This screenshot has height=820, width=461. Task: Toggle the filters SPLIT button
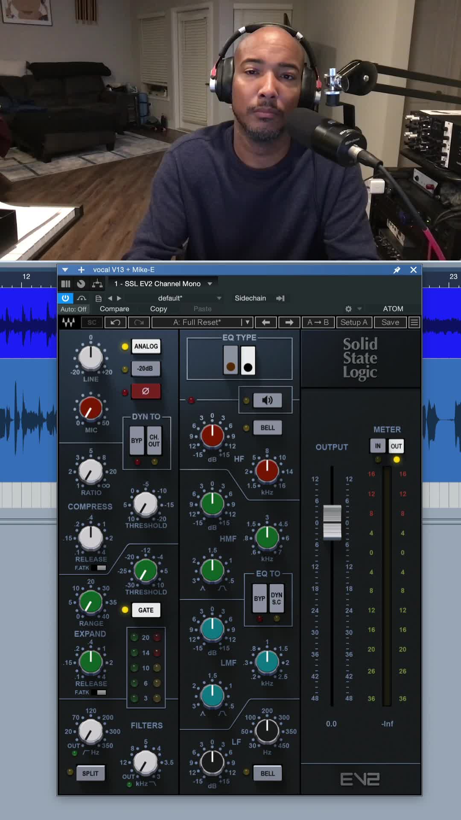[x=90, y=773]
